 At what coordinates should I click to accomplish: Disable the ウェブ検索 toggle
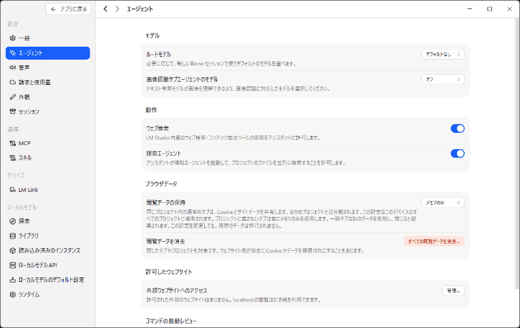click(458, 128)
